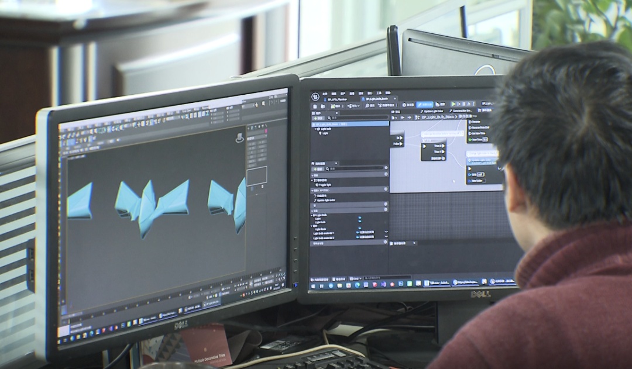Select BP_Light_Bulb_Basic root component row
The image size is (632, 369).
point(350,124)
